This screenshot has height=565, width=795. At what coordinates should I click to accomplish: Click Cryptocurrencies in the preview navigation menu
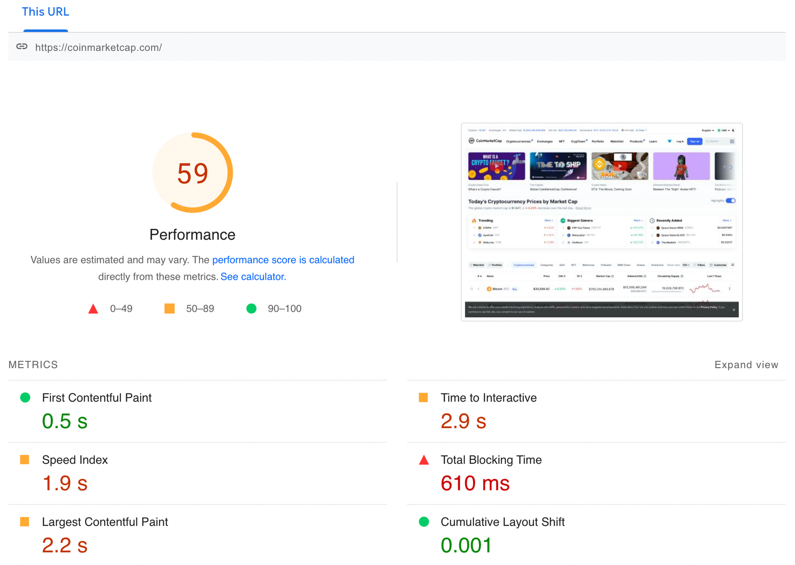519,141
